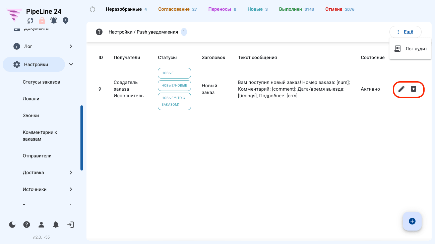Screen dimensions: 435x244
Task: Click the location pin icon
Action: (x=66, y=21)
